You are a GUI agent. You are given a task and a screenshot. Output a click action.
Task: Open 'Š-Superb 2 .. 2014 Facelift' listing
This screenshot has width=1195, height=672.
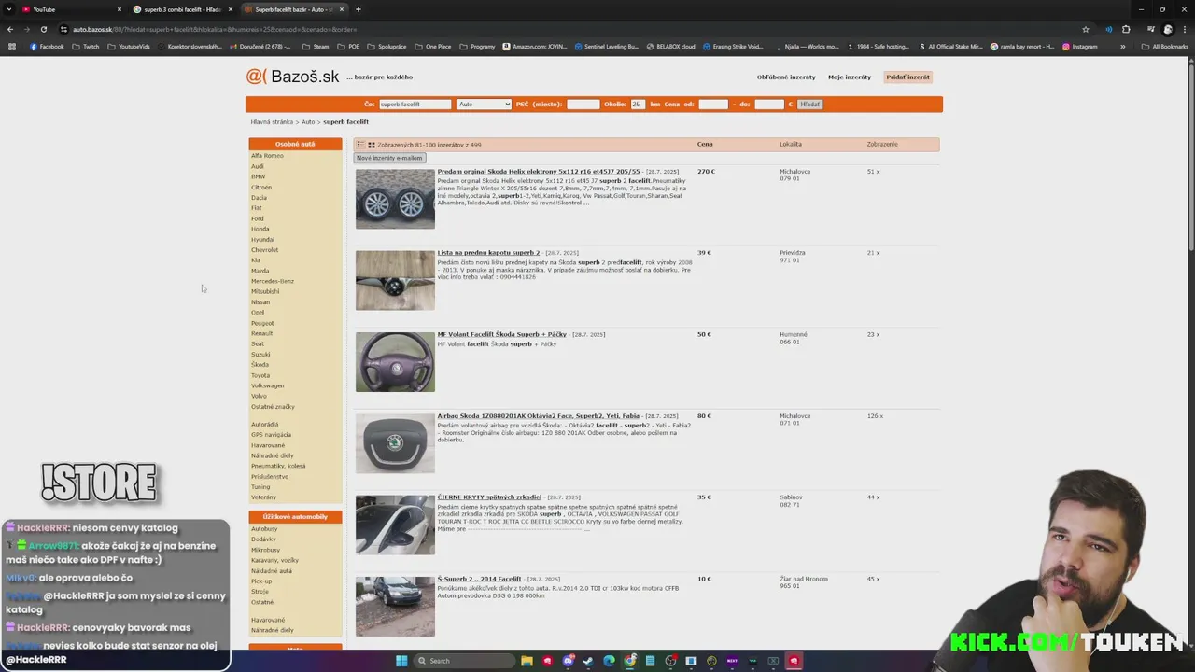click(x=479, y=579)
